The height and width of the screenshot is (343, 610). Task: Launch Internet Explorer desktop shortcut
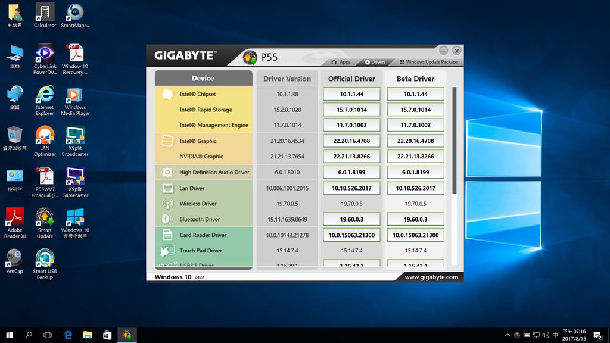point(45,100)
